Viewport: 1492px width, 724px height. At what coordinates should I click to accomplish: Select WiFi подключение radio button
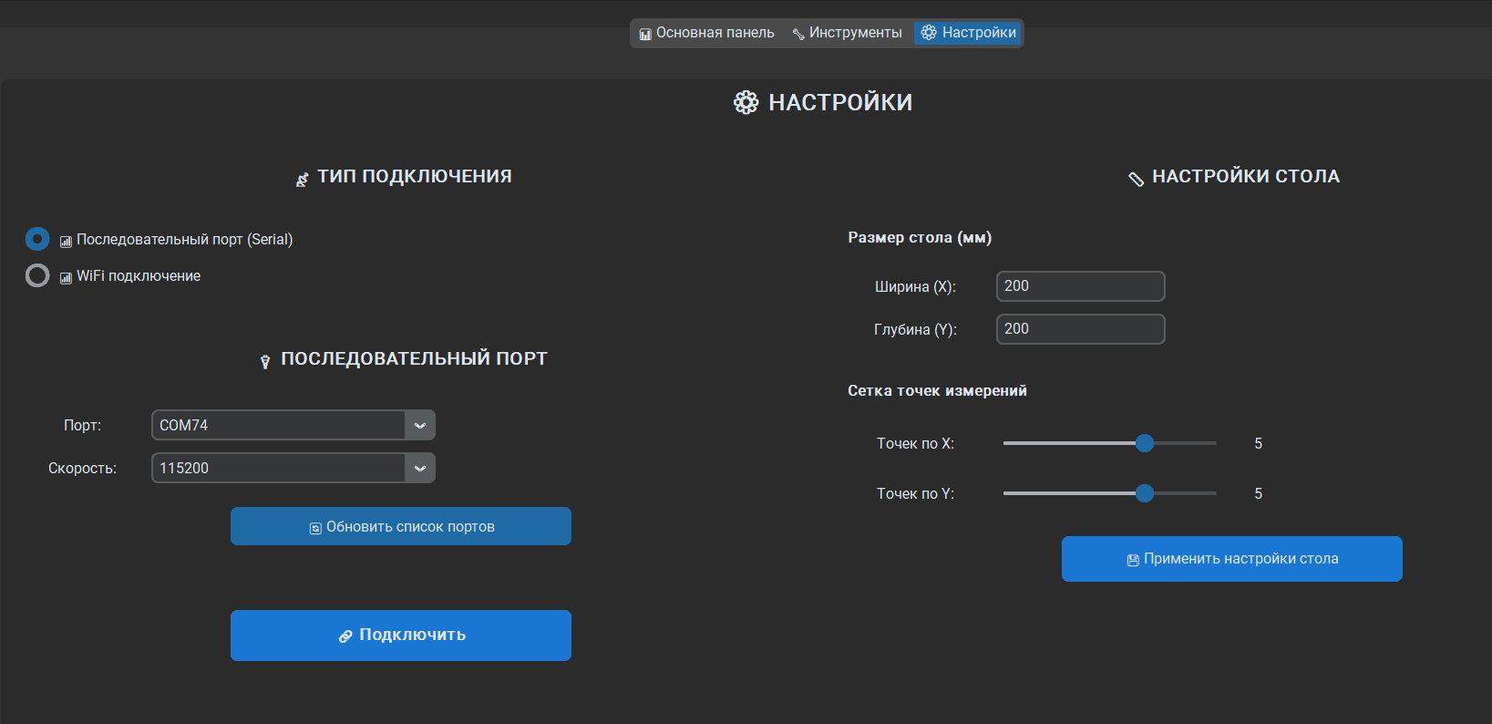click(37, 275)
